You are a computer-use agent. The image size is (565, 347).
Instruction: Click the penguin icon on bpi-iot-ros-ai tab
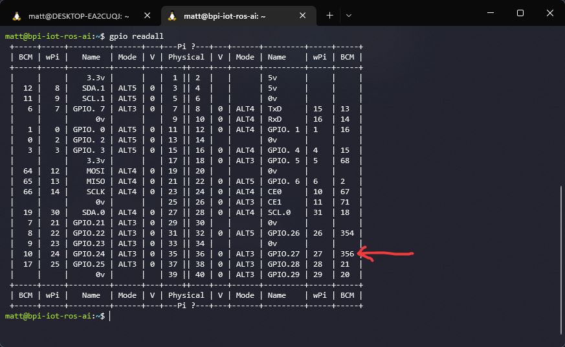tap(172, 16)
